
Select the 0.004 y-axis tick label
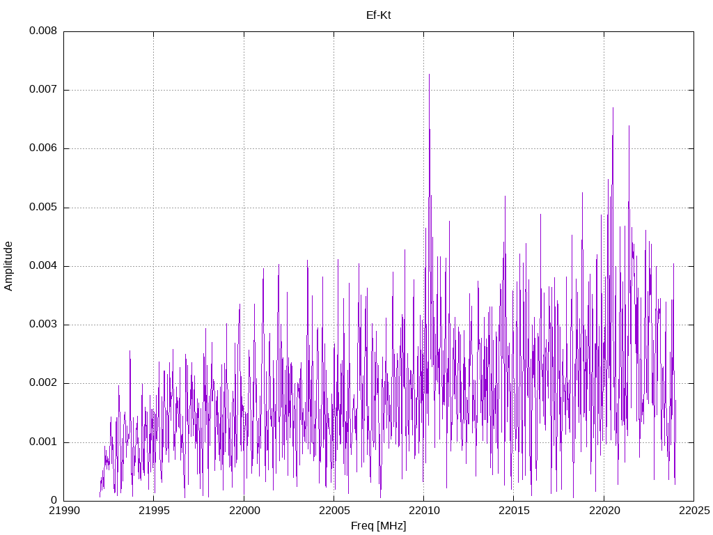42,266
